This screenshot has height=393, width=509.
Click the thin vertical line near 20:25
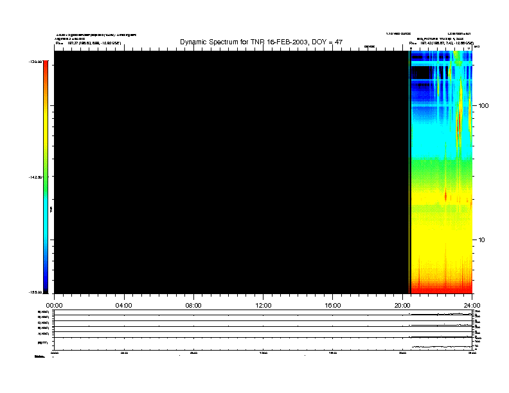tap(409, 172)
